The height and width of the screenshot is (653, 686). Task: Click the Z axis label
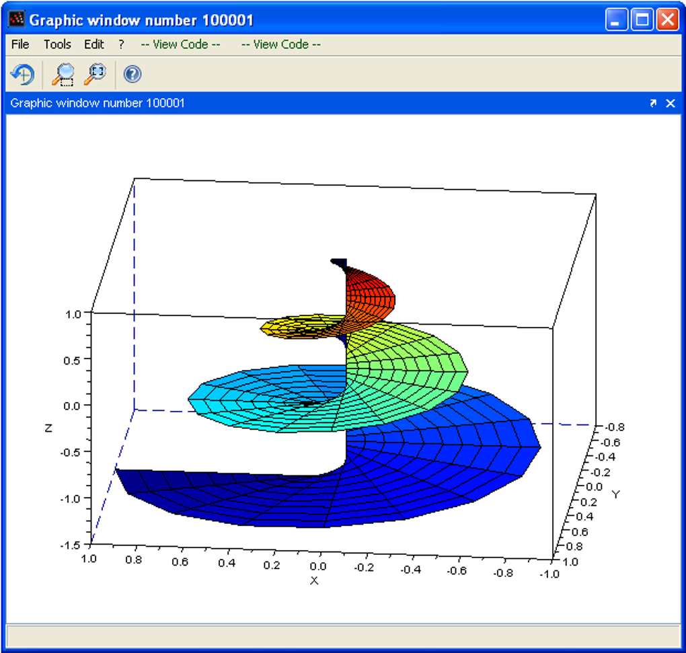(48, 428)
